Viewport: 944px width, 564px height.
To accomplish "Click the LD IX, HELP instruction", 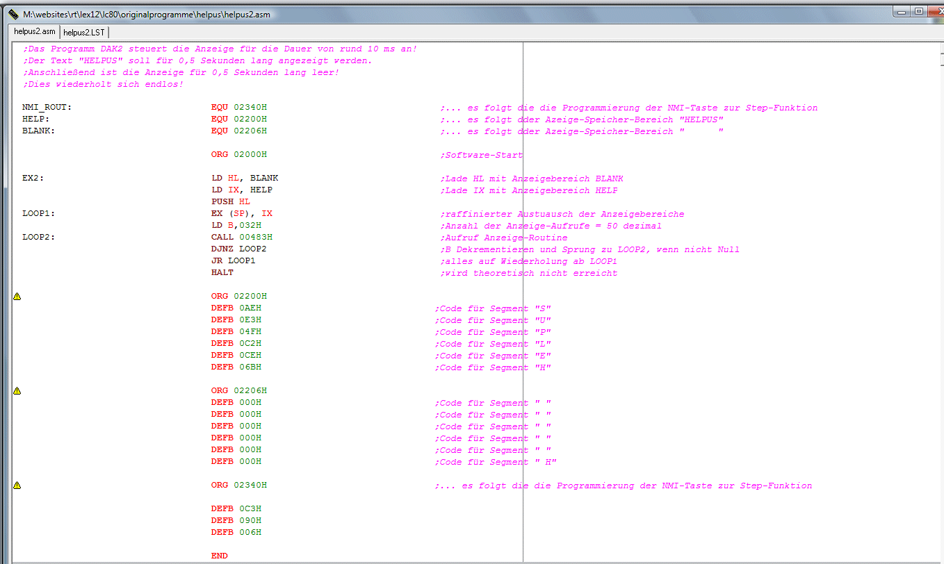I will tap(242, 190).
